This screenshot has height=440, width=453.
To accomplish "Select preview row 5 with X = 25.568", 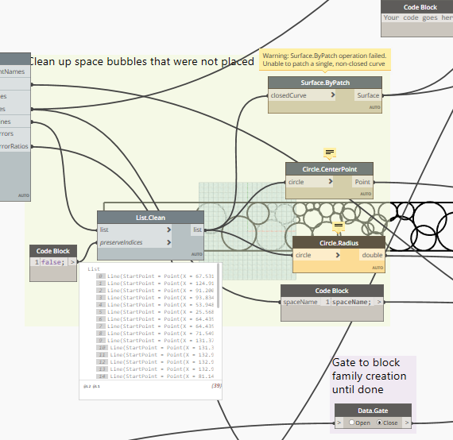I will click(x=155, y=312).
